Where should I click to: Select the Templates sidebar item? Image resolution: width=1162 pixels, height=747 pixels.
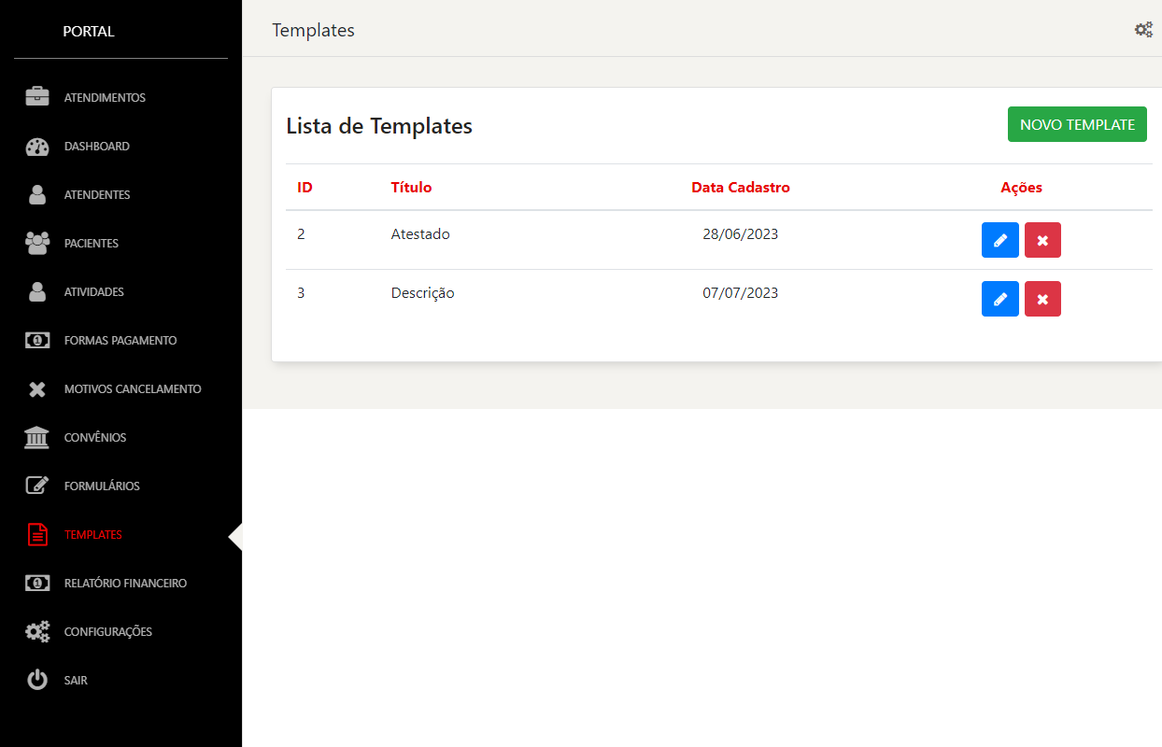click(92, 535)
